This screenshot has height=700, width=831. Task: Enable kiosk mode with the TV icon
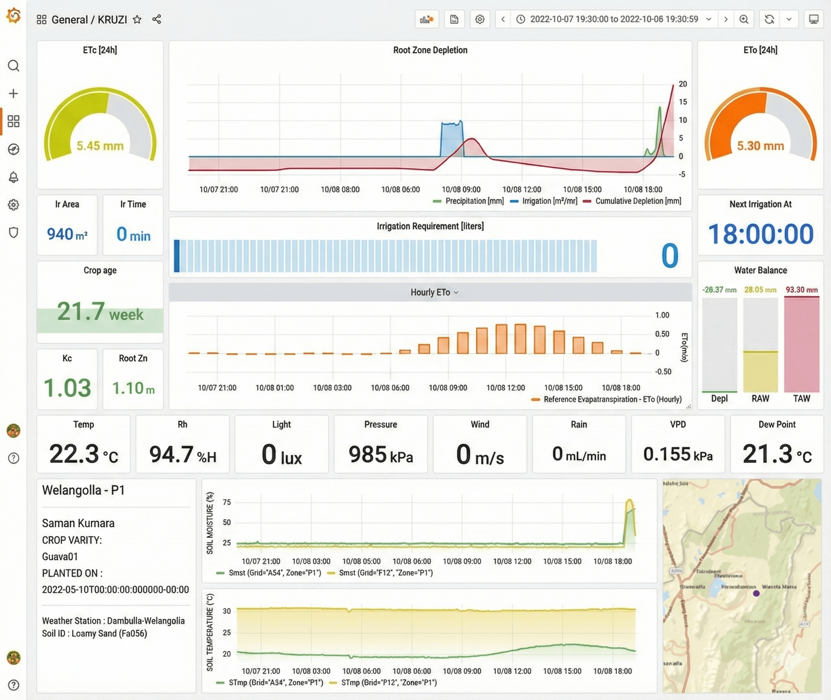[x=814, y=19]
